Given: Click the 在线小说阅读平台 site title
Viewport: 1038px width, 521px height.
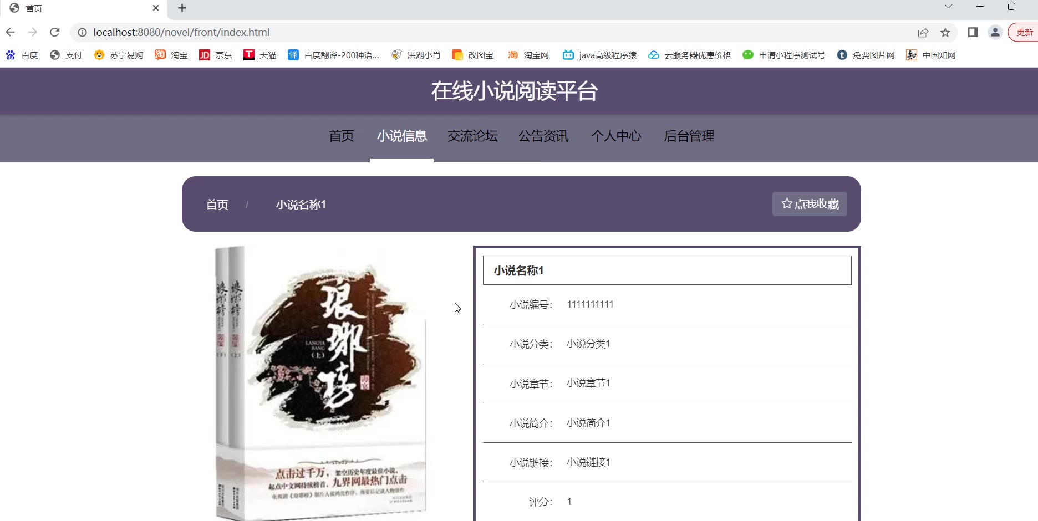Looking at the screenshot, I should (515, 91).
